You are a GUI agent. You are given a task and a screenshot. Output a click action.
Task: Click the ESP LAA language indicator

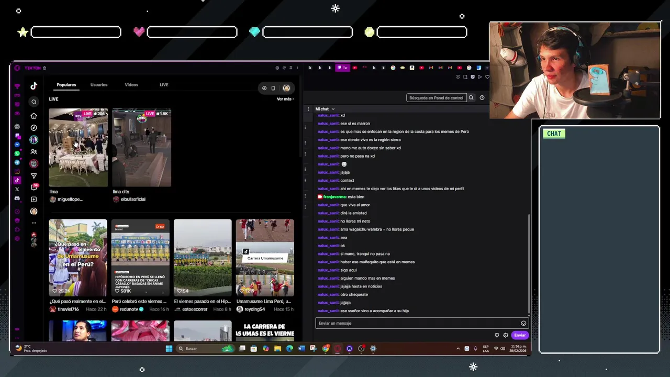pos(486,349)
